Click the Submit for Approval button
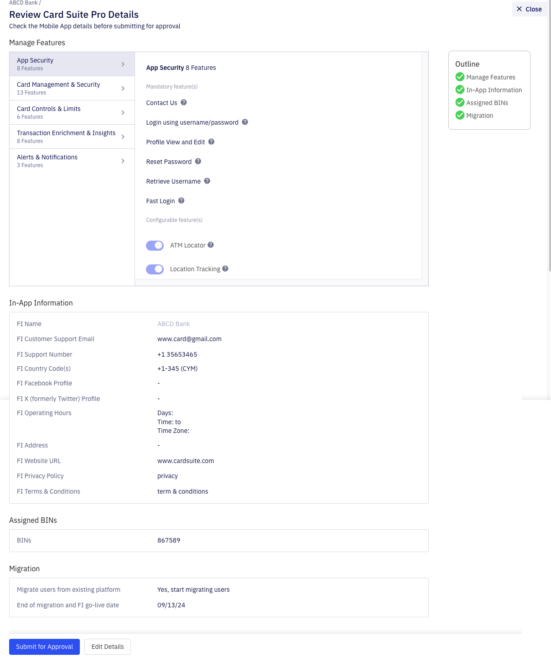The width and height of the screenshot is (551, 658). (x=44, y=647)
